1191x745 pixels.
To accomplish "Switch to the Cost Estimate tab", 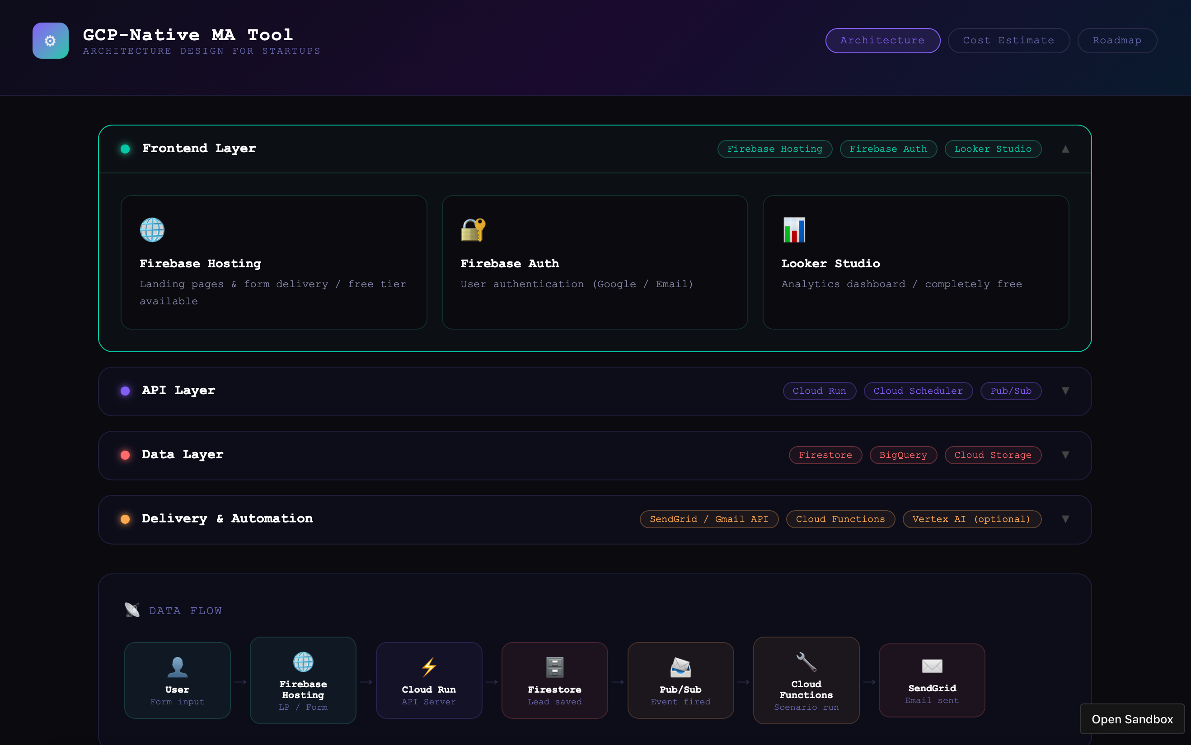I will [x=1008, y=40].
